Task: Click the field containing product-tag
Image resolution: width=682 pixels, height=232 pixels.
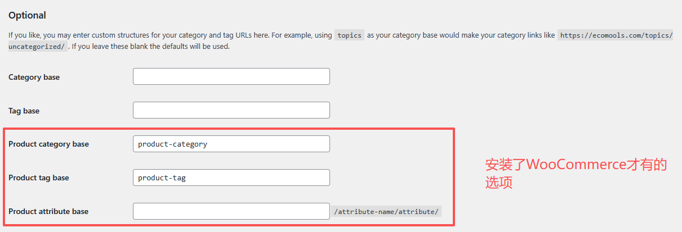Action: tap(231, 178)
